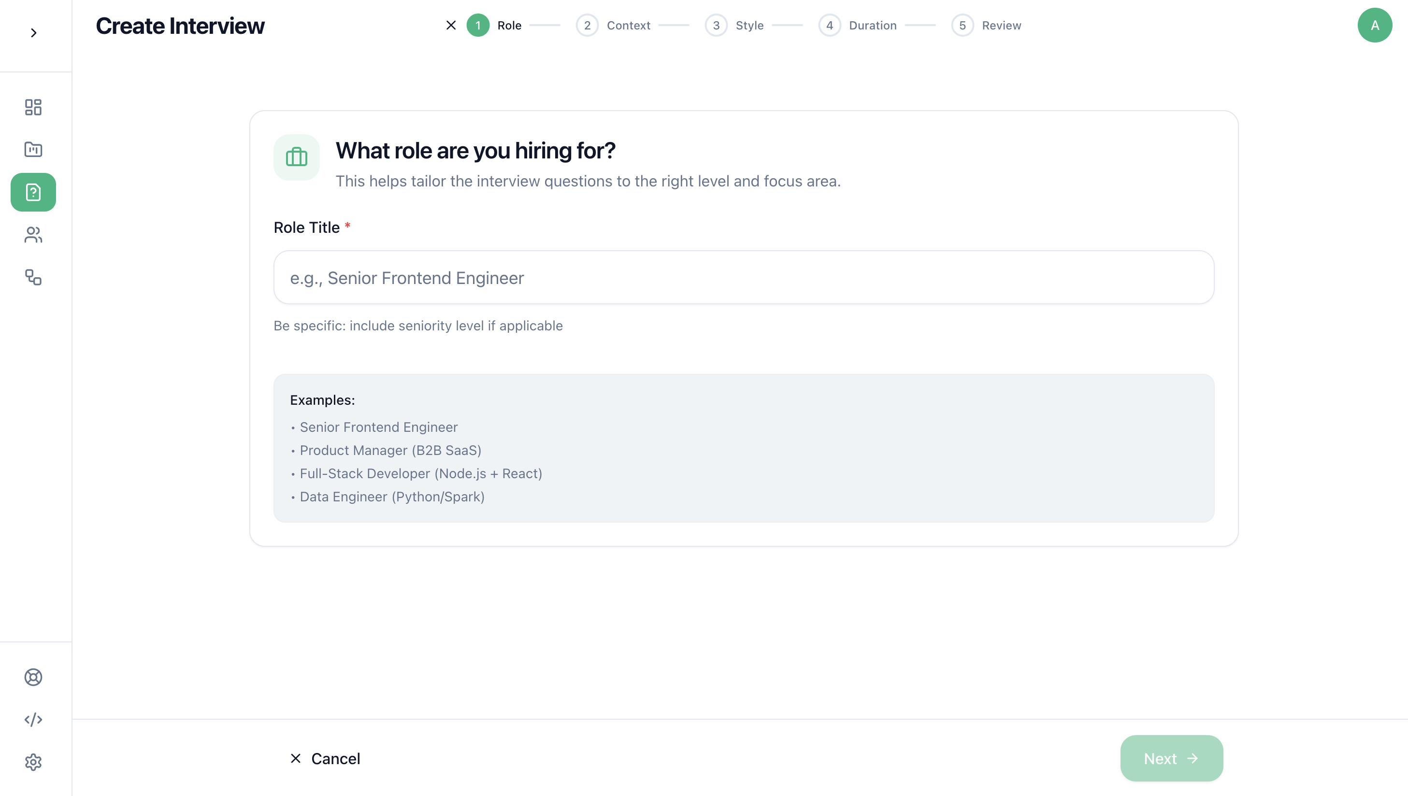Screen dimensions: 1408x796
Task: Open the help lifebuoy icon
Action: point(33,677)
